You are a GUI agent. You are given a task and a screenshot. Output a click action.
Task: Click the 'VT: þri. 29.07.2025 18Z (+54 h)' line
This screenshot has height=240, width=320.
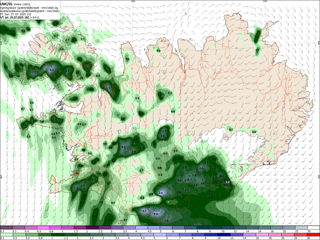point(20,17)
